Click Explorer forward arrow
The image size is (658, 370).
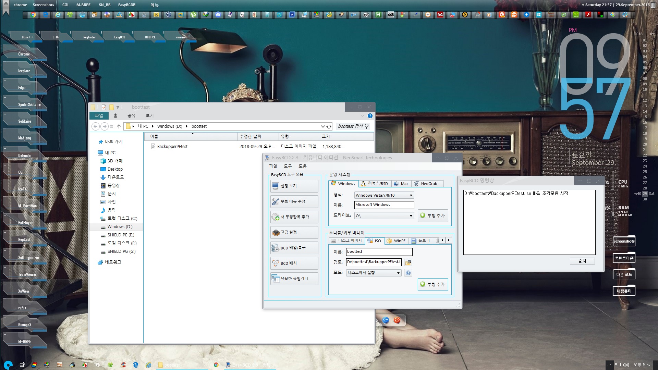click(105, 126)
